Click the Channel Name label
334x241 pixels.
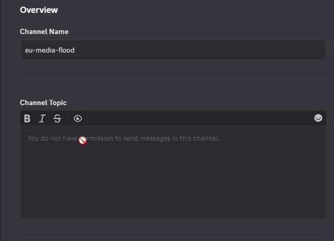44,32
